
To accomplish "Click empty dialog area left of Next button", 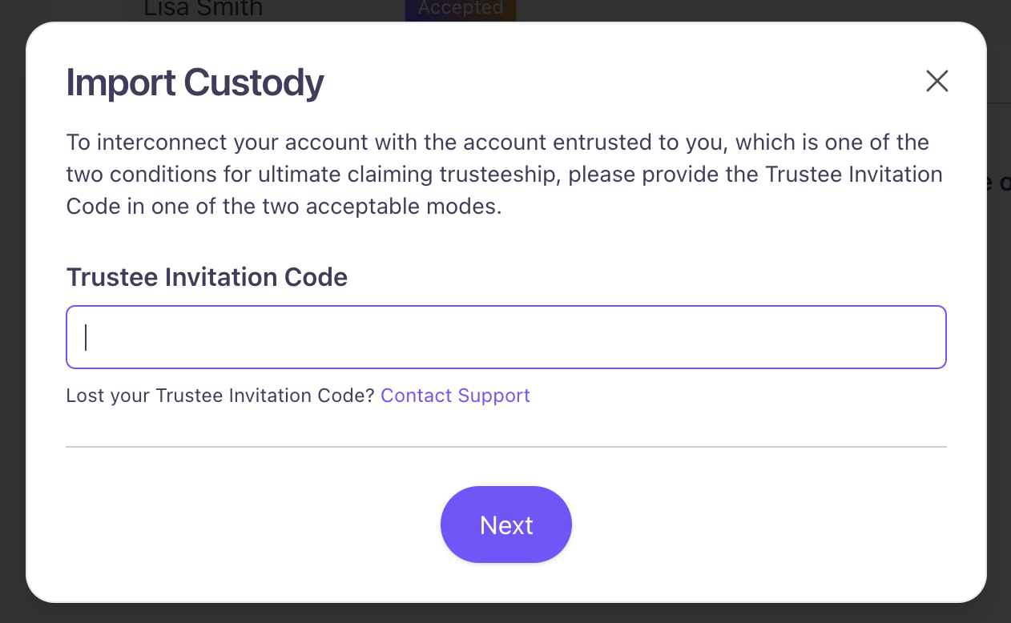I will coord(240,525).
